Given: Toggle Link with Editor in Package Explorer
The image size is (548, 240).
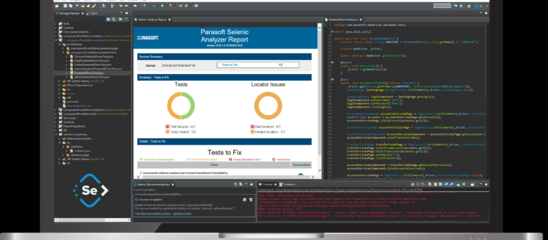Looking at the screenshot, I should [114, 19].
